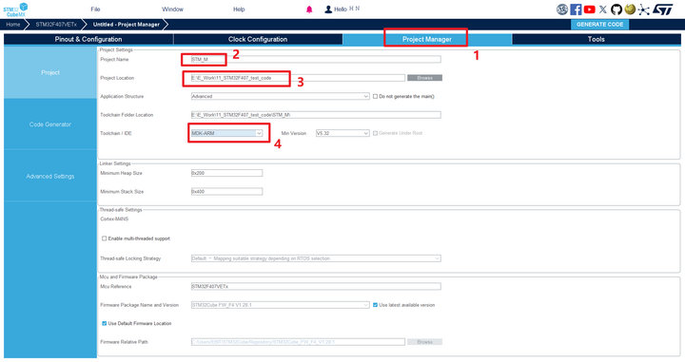Open the File menu
Viewport: 685px width, 362px height.
95,10
